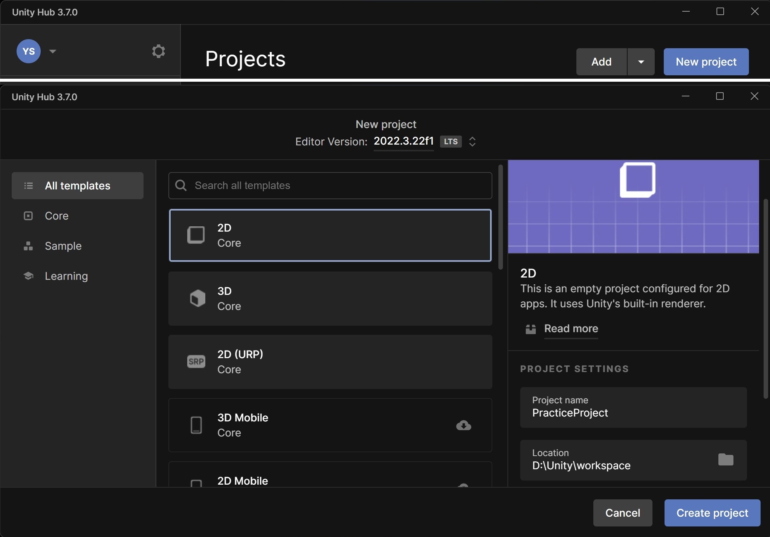Select All templates in the sidebar

[77, 186]
